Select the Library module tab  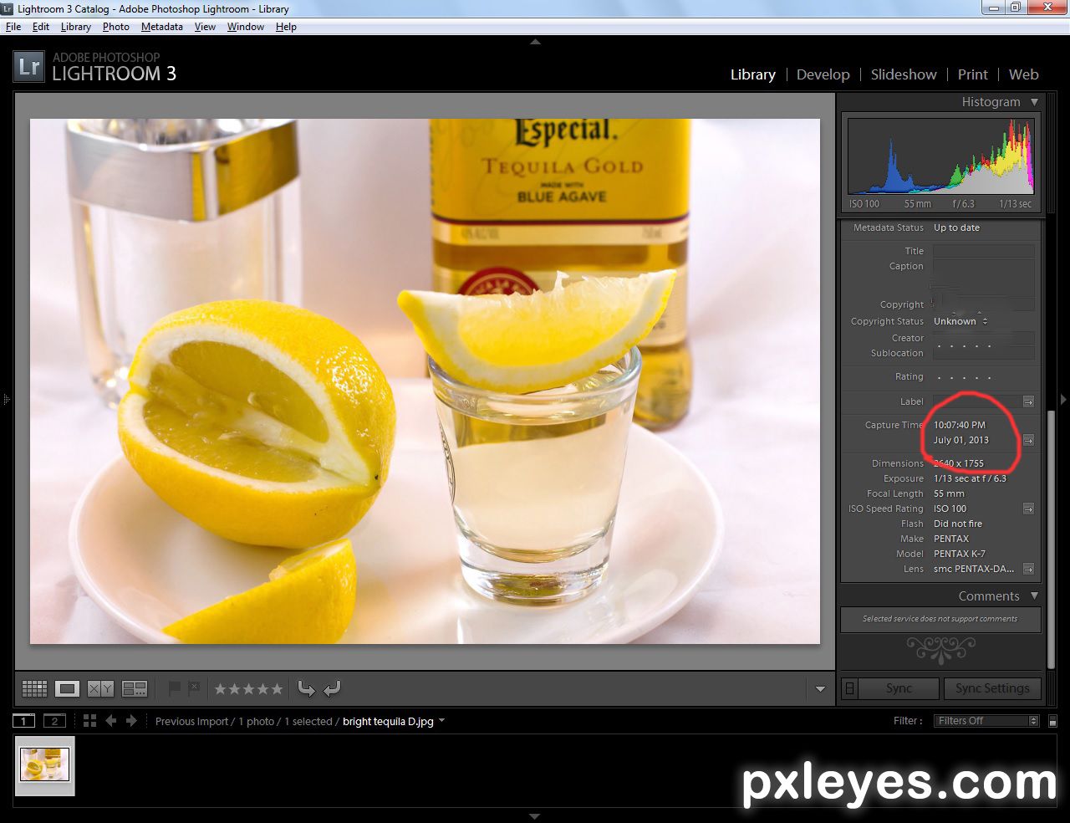pos(753,74)
